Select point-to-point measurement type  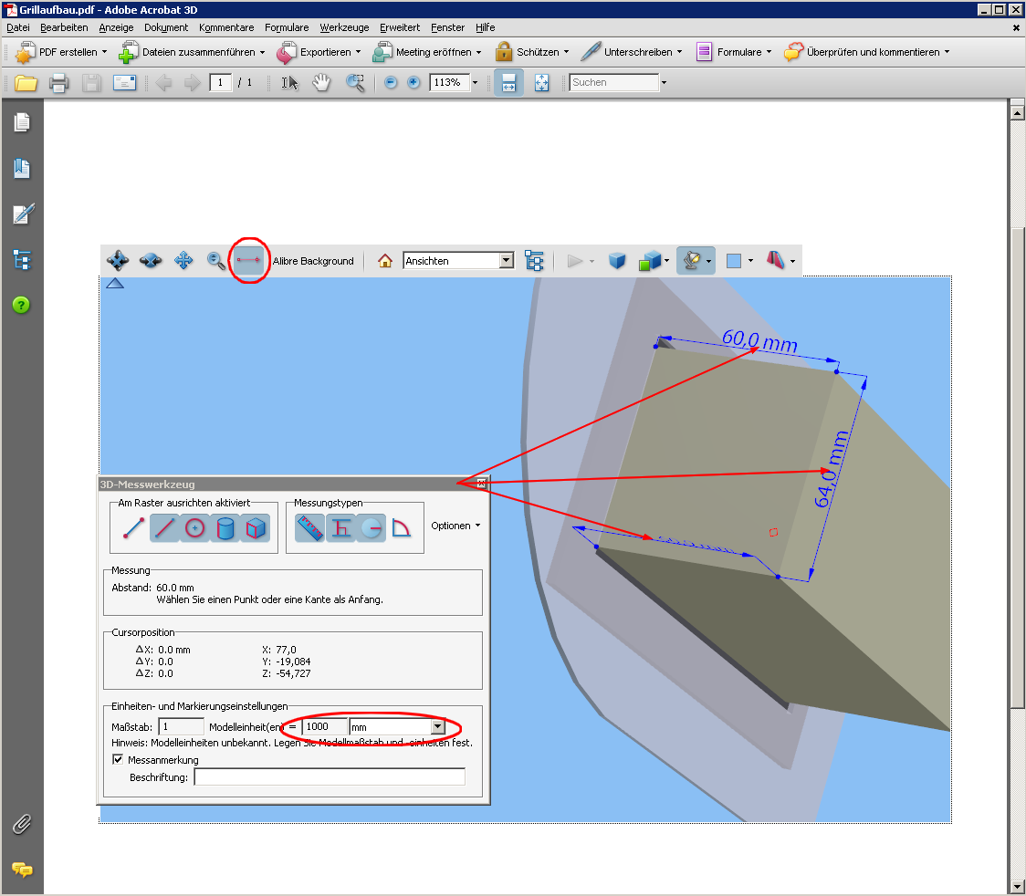tap(309, 527)
